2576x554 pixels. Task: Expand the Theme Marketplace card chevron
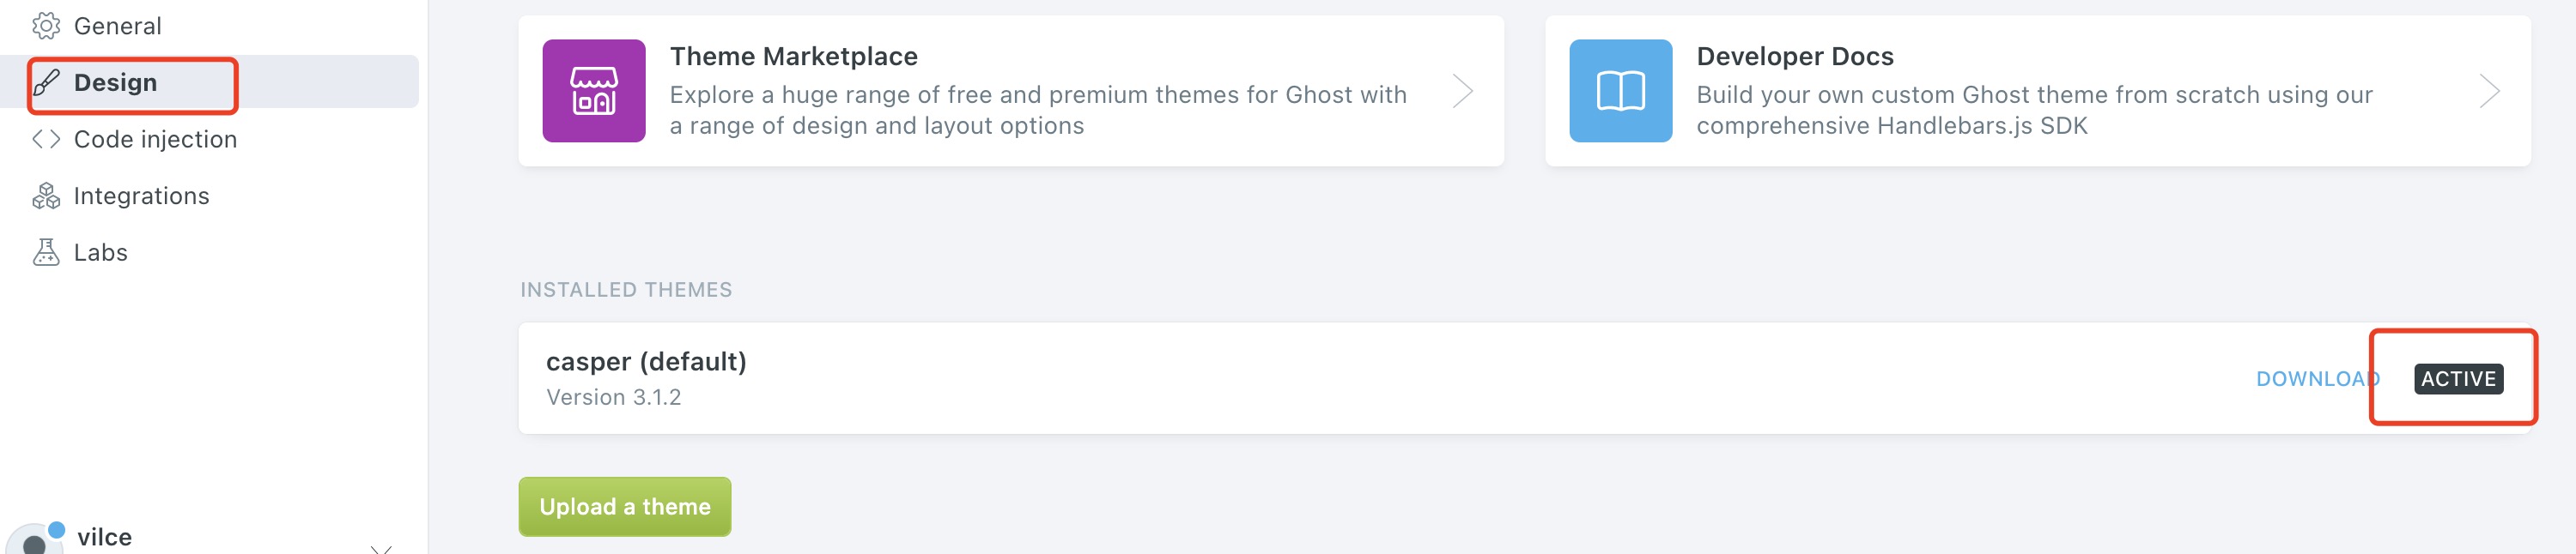1462,91
